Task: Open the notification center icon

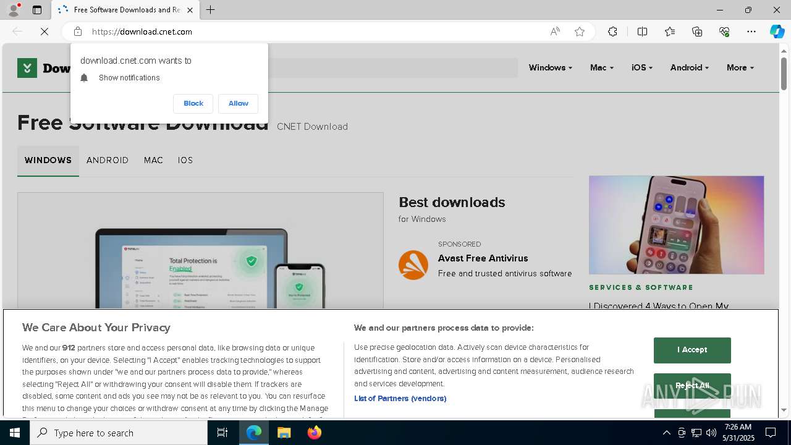Action: 771,433
